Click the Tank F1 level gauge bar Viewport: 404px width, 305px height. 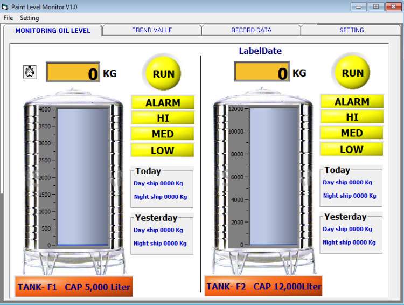click(x=82, y=177)
